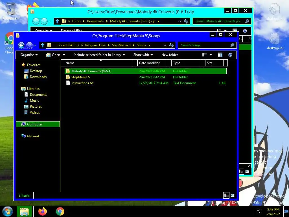Viewport: 289px width, 217px height.
Task: Open the Organize dropdown in Songs window
Action: tap(29, 55)
